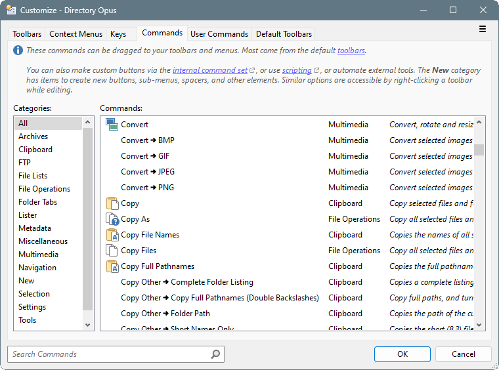Select the Tools category
The height and width of the screenshot is (370, 499).
click(48, 320)
